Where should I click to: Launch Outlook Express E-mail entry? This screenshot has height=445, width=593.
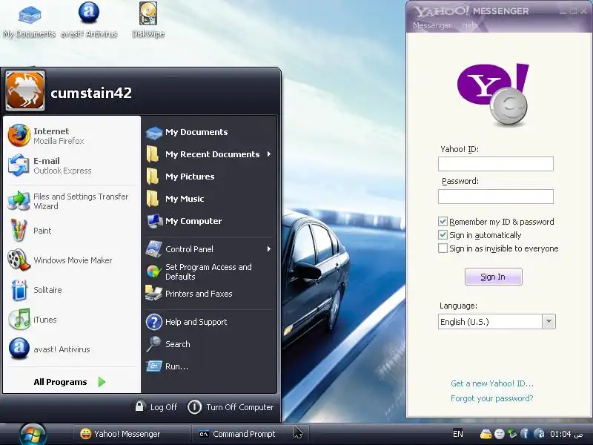point(72,165)
